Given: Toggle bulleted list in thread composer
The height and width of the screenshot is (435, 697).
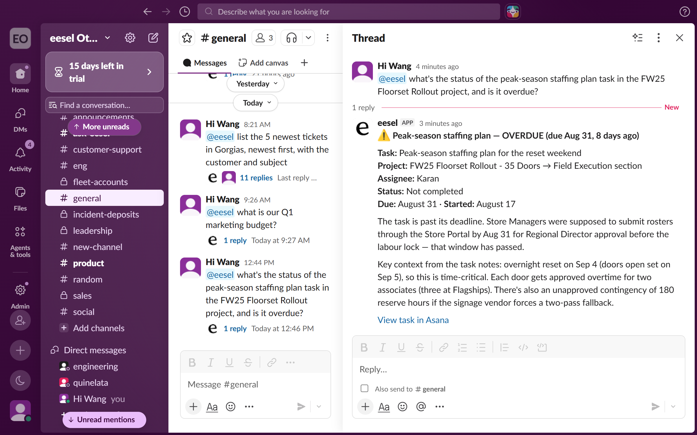Looking at the screenshot, I should point(481,347).
